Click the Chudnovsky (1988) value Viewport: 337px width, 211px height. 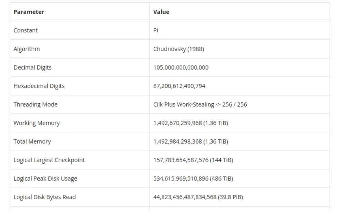[x=179, y=49]
